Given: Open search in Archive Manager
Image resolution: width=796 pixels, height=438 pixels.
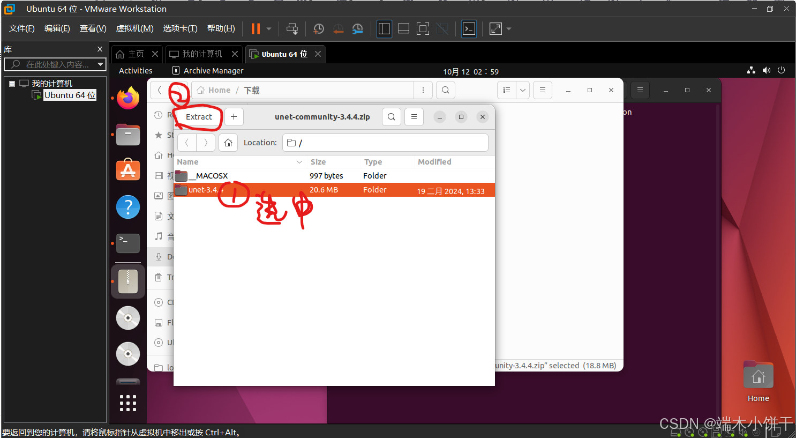Looking at the screenshot, I should click(392, 117).
